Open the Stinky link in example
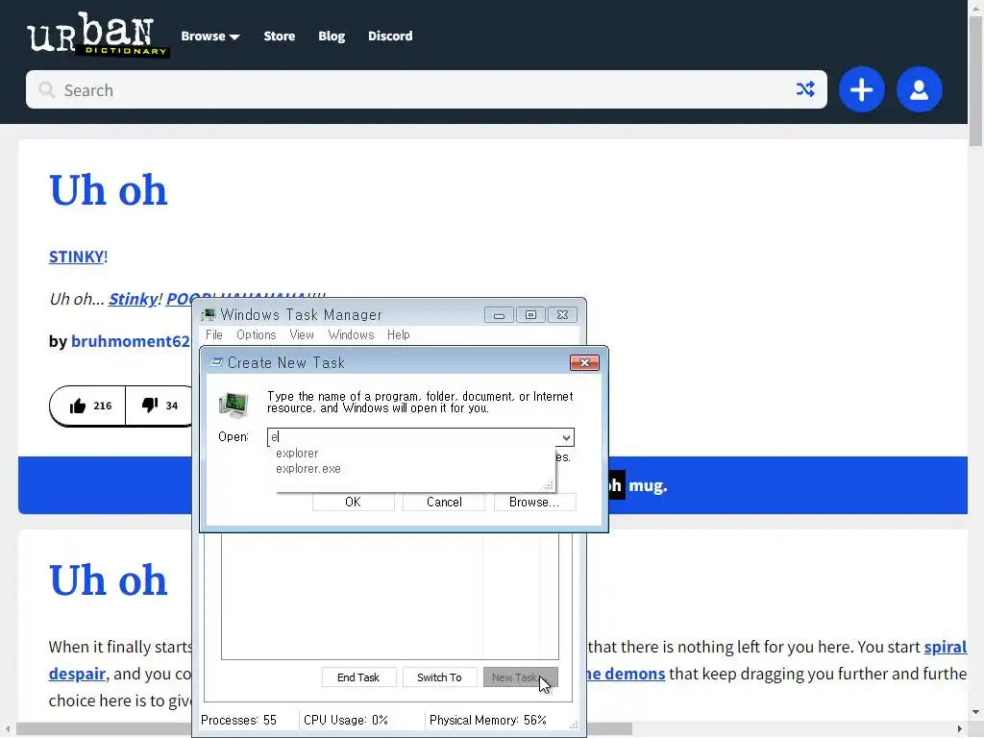 (x=133, y=299)
